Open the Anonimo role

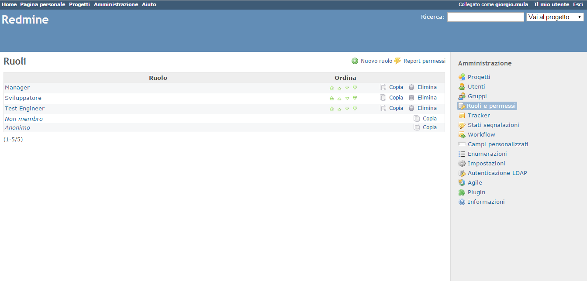pyautogui.click(x=17, y=128)
